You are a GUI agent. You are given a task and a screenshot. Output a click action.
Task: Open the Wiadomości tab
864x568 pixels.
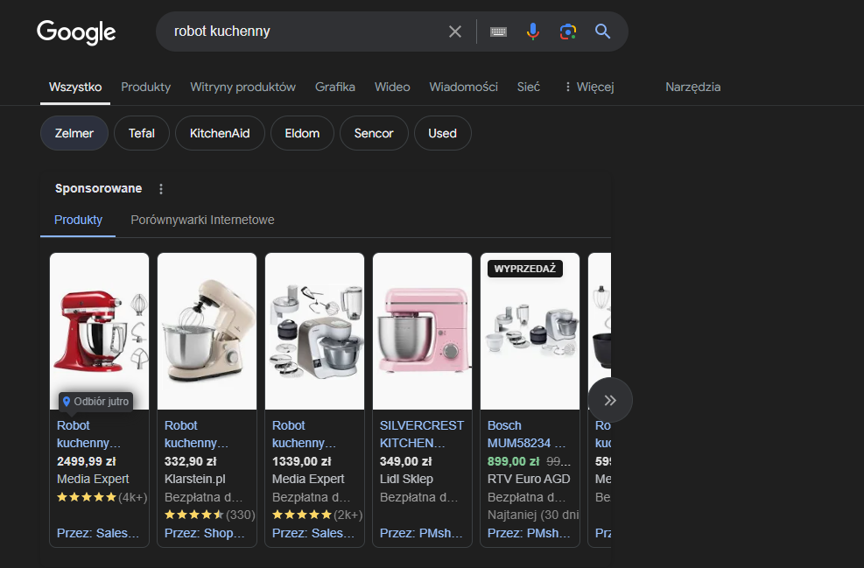click(463, 87)
